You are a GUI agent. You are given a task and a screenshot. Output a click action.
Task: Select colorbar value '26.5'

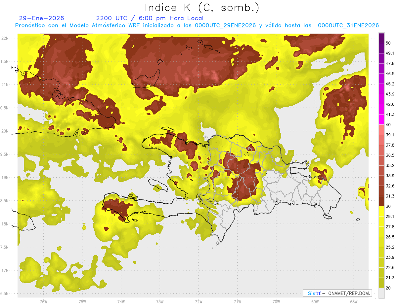pyautogui.click(x=390, y=237)
